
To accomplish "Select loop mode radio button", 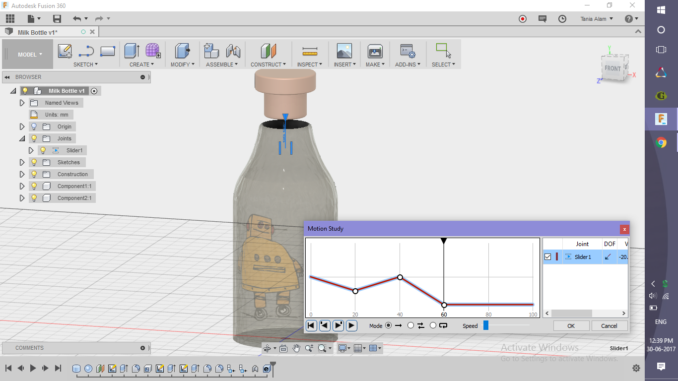I will pyautogui.click(x=433, y=325).
